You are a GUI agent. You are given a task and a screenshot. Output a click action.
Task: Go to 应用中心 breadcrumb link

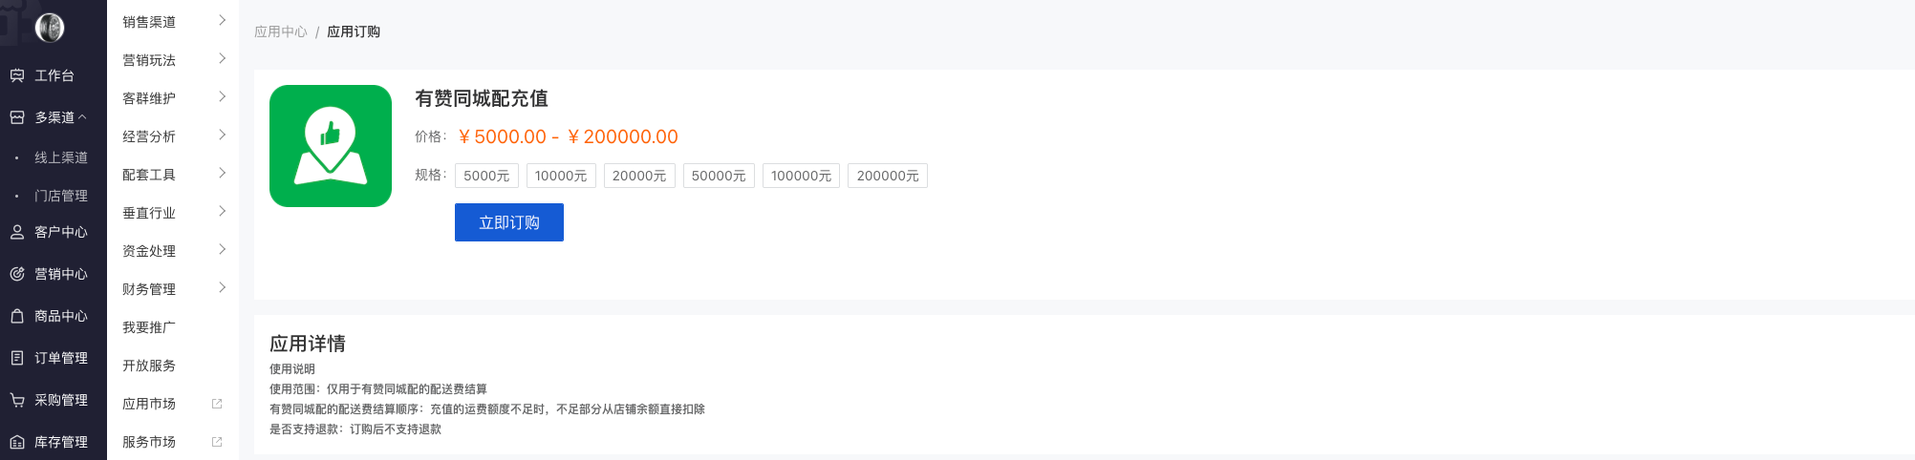pos(281,31)
